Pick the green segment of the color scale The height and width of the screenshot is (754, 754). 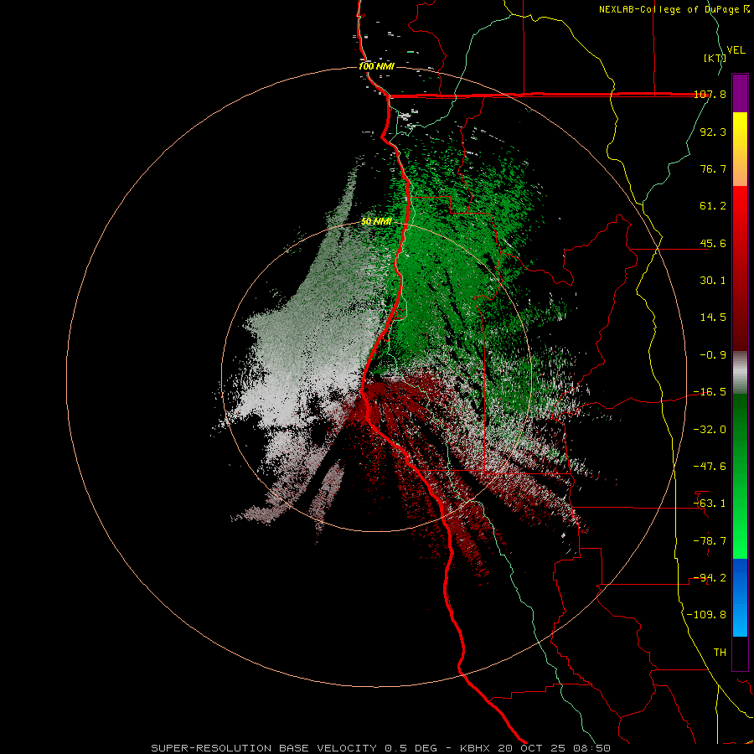pos(740,476)
